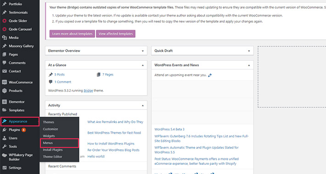
Task: Collapse the At a Glance panel
Action: click(143, 65)
